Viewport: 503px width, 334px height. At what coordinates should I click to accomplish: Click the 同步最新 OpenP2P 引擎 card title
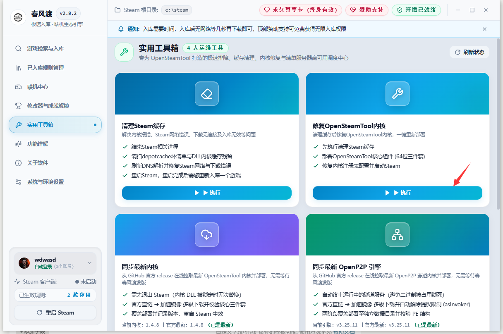click(x=346, y=267)
